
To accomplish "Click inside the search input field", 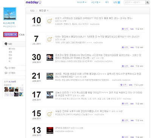I will (135, 2).
